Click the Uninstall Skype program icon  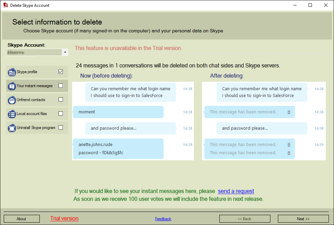[x=12, y=128]
